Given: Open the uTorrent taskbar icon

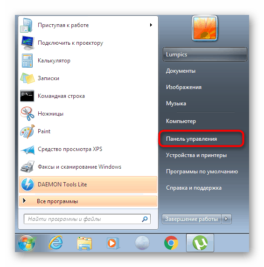Looking at the screenshot, I should point(200,243).
